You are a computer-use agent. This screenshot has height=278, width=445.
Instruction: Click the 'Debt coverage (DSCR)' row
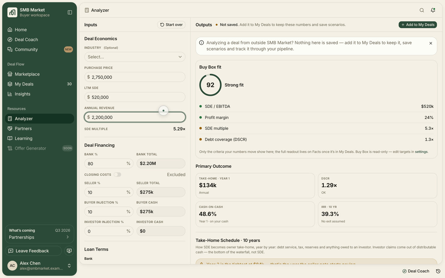point(316,139)
